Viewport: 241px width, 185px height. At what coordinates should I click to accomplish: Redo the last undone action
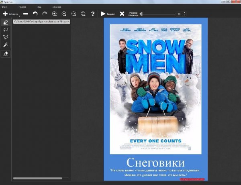pos(45,14)
